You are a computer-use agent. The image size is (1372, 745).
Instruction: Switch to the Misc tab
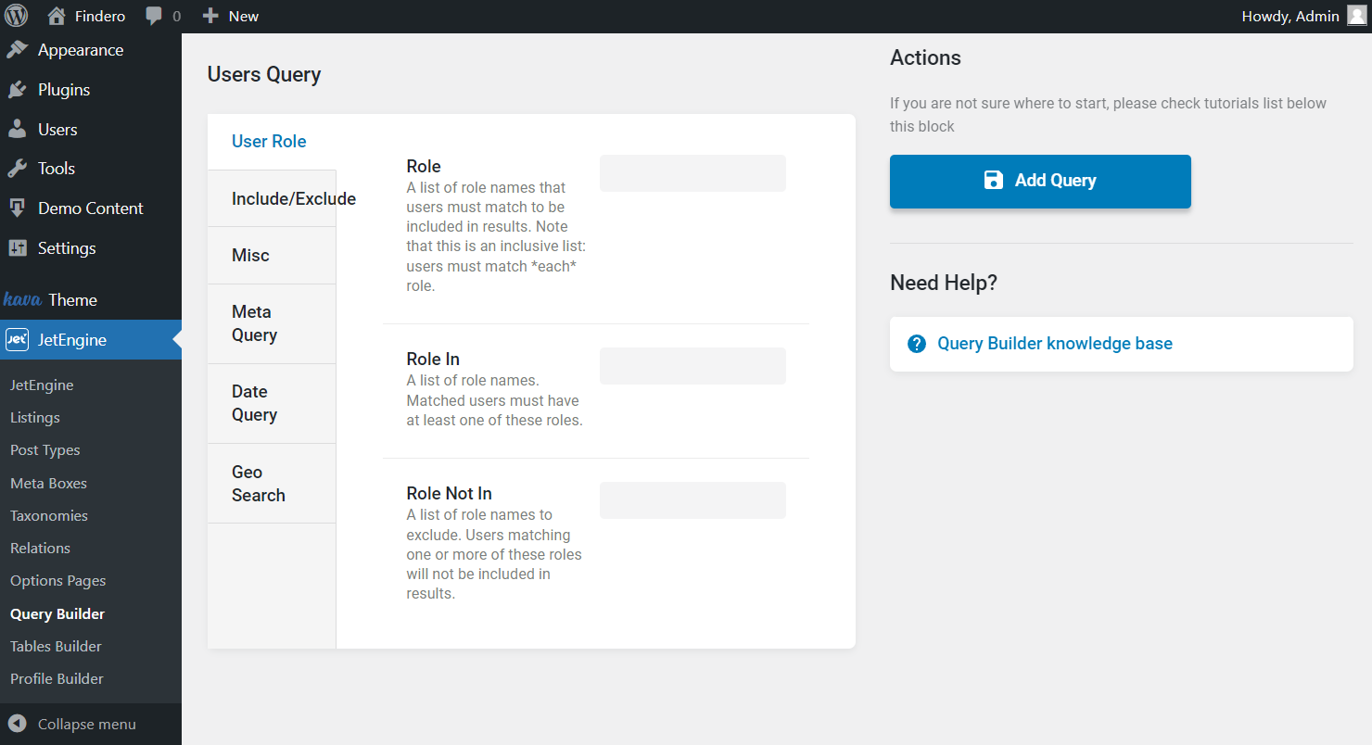(x=272, y=256)
